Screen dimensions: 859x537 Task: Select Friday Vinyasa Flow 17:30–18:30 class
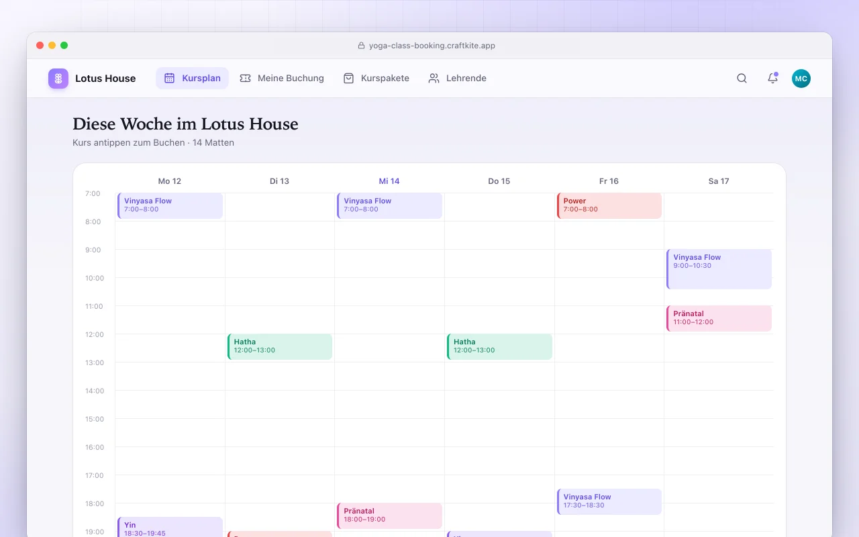click(x=609, y=501)
